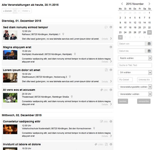This screenshot has height=150, width=154.
Task: Open details arrow of Sed diam nonumy event
Action: pos(111,38)
